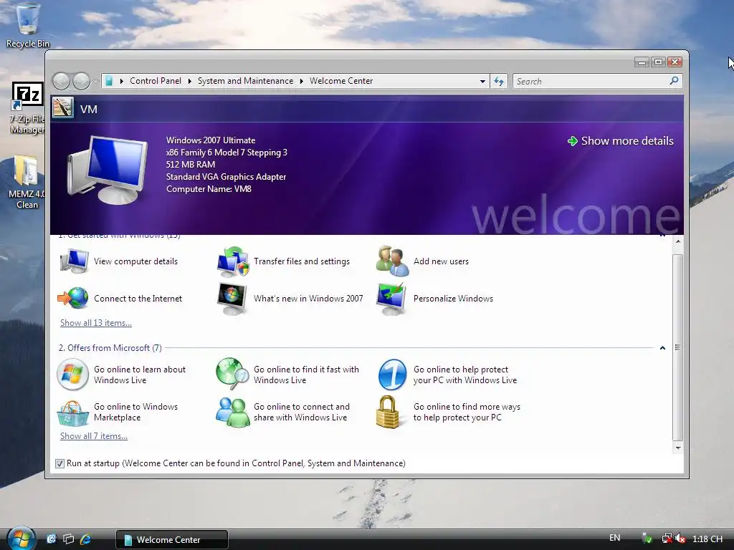Click the Show more details link
This screenshot has height=550, width=734.
point(626,141)
